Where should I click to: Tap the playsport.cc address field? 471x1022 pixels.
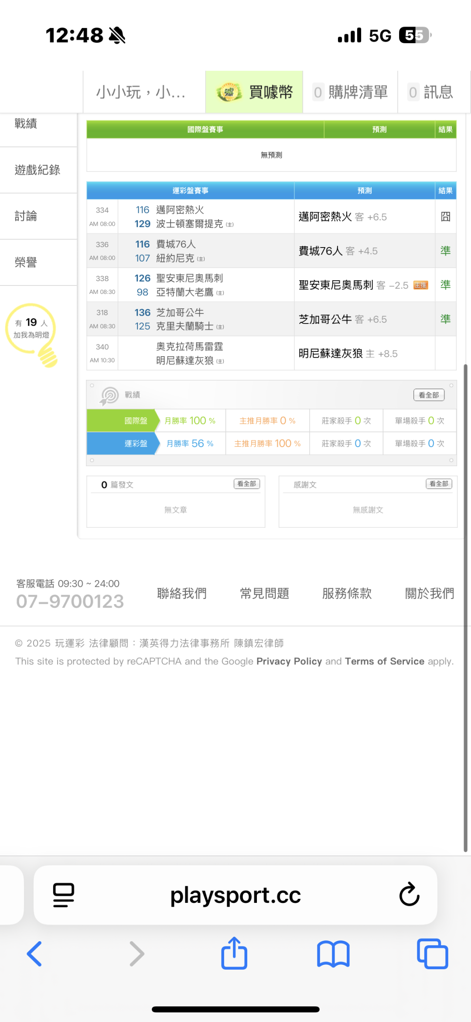[x=235, y=895]
